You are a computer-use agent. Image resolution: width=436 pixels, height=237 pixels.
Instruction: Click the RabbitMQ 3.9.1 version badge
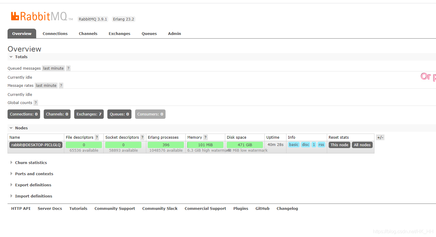coord(93,19)
